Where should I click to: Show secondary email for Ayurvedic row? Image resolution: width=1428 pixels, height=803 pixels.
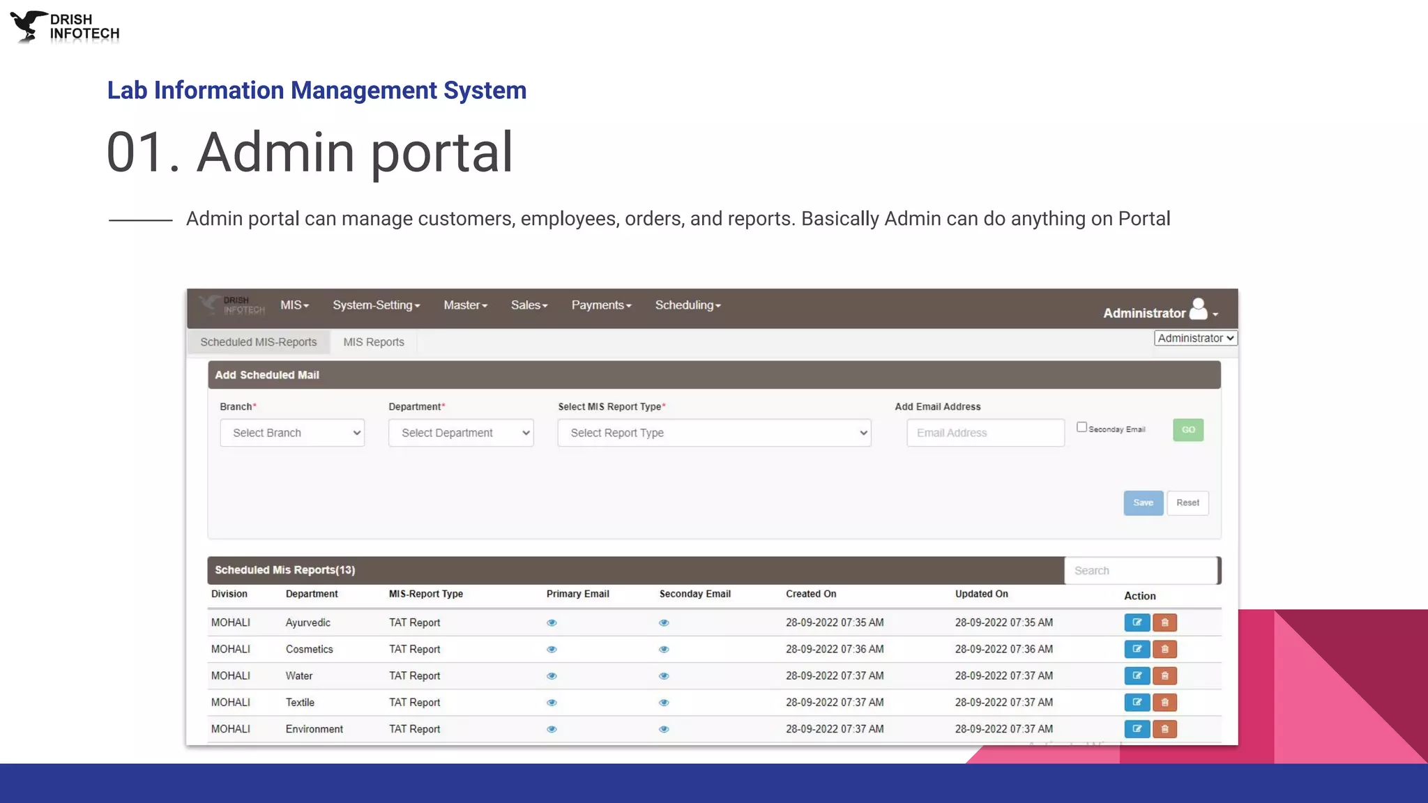pos(664,622)
